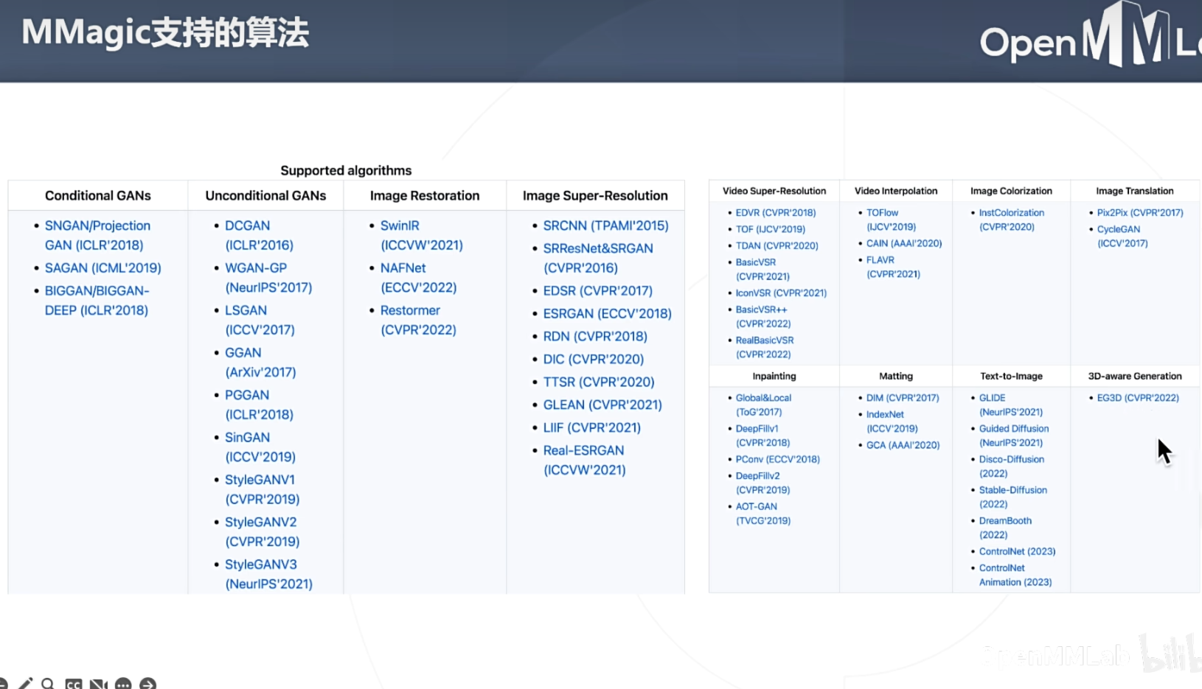Open the Stable-Diffusion (2022) link

(1013, 497)
